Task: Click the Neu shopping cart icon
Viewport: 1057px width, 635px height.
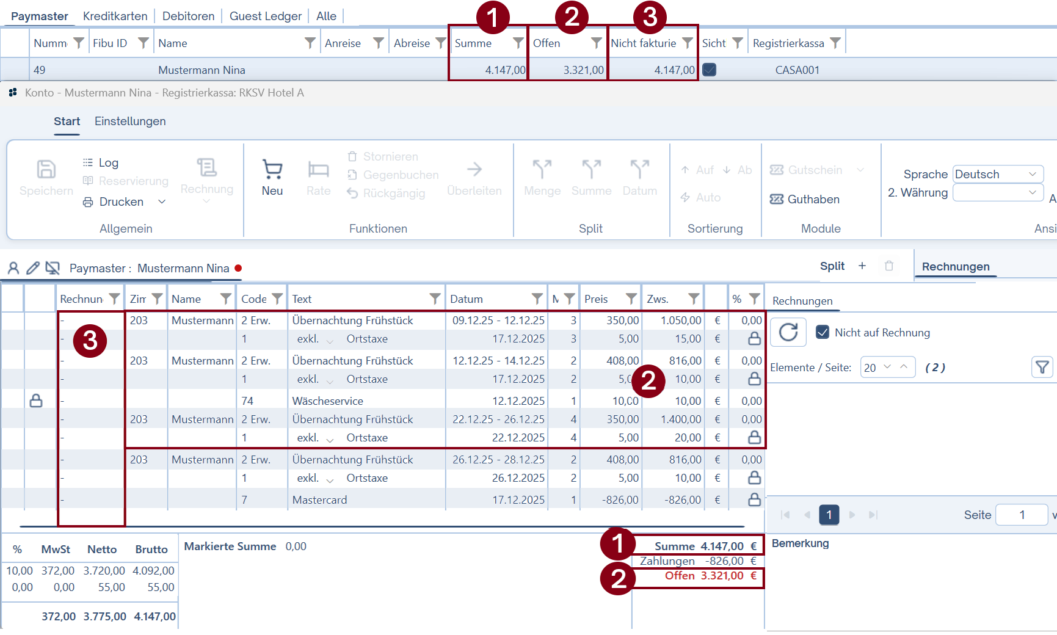Action: pos(272,170)
